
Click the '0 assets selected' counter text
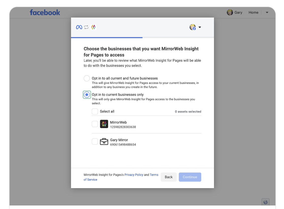pos(188,112)
